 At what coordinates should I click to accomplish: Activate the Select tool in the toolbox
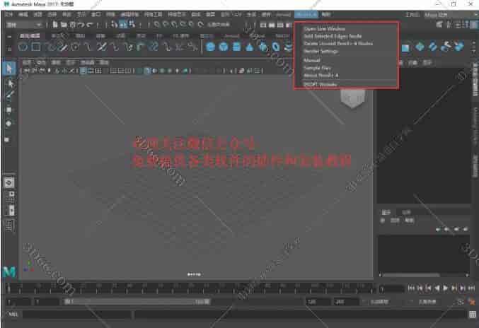click(x=9, y=69)
